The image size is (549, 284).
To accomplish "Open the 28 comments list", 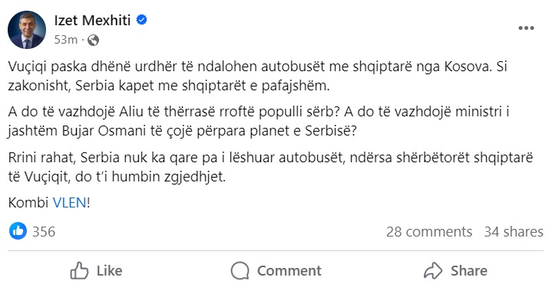I will coord(429,232).
